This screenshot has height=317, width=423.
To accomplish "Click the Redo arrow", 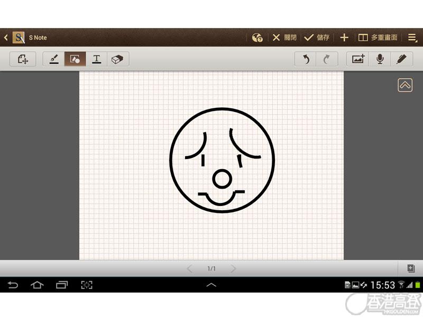I will [327, 59].
